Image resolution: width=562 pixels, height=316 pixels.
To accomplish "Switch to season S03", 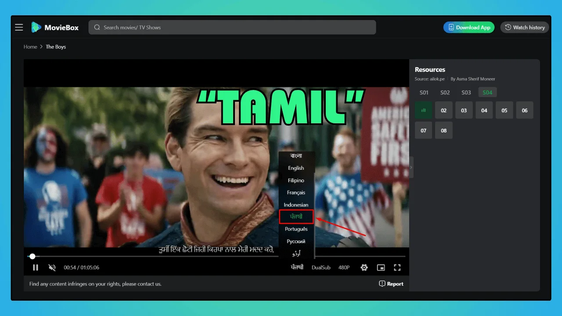I will pos(466,93).
